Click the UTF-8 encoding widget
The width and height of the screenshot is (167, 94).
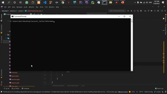(x=141, y=92)
